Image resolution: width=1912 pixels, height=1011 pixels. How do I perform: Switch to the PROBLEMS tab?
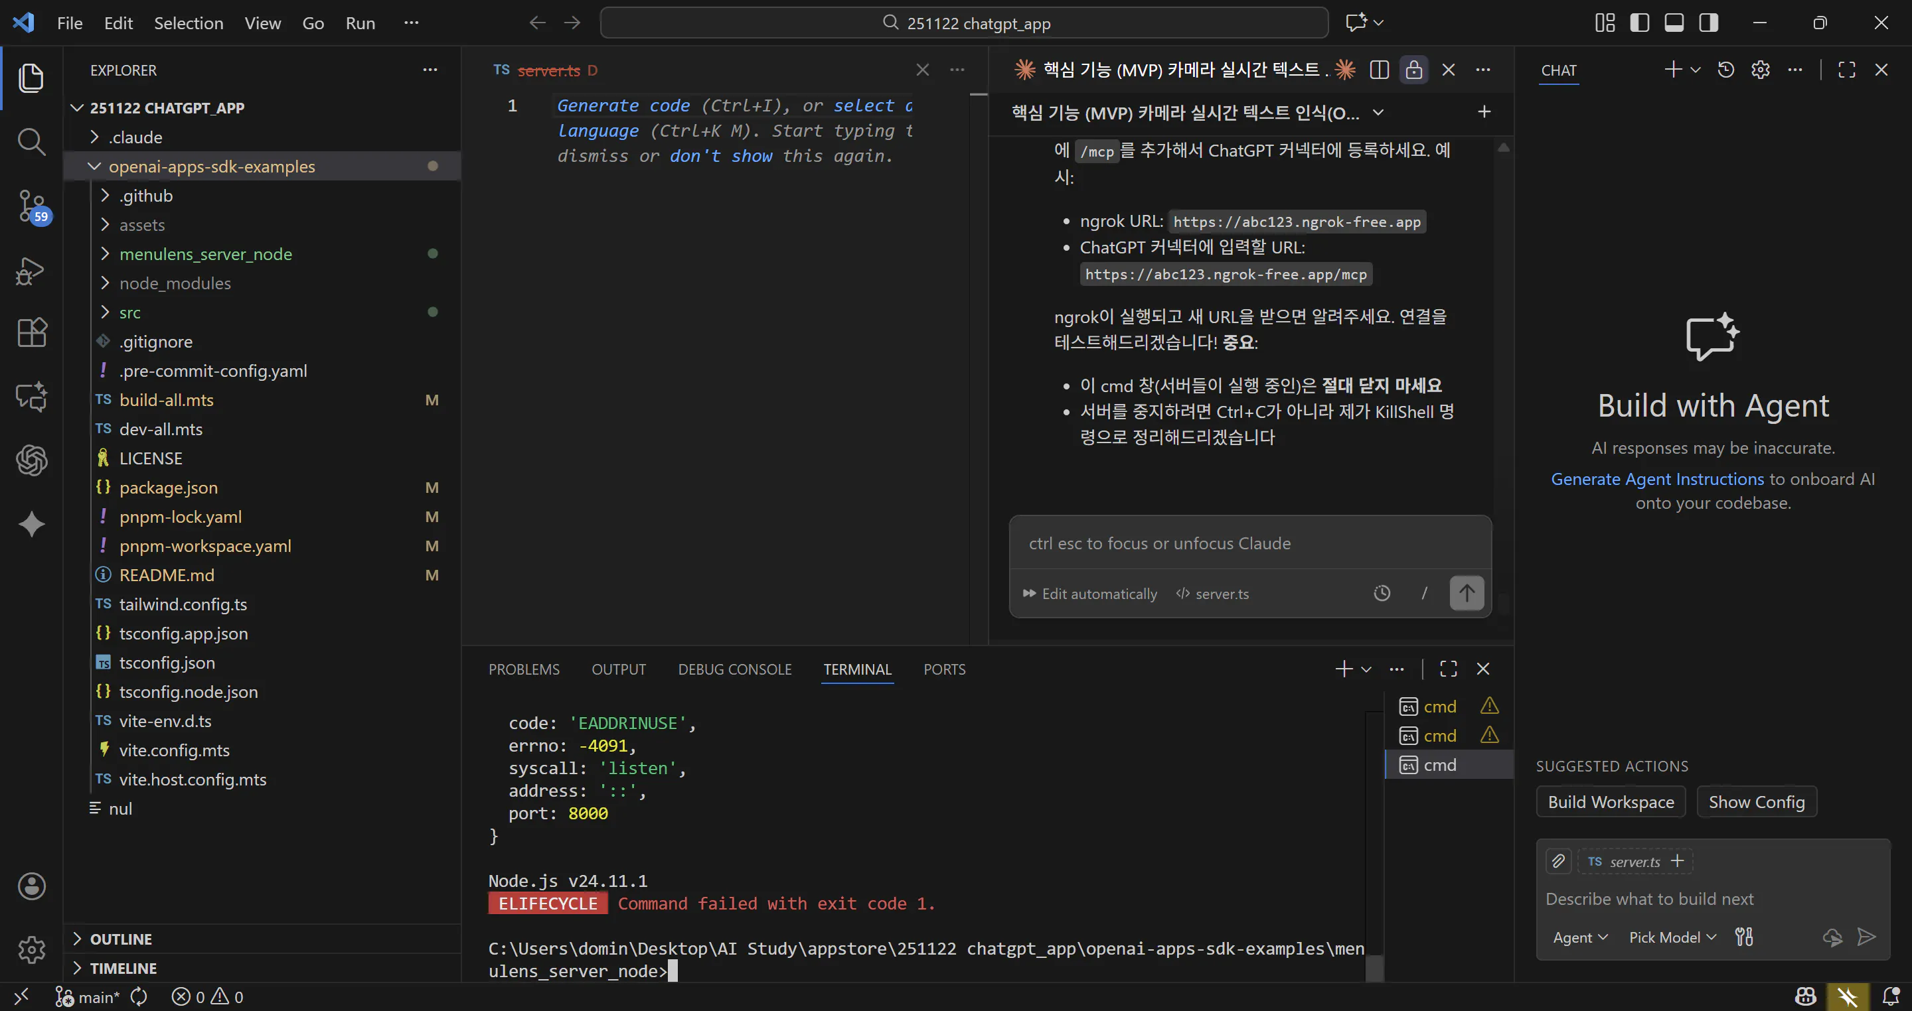[x=523, y=669]
